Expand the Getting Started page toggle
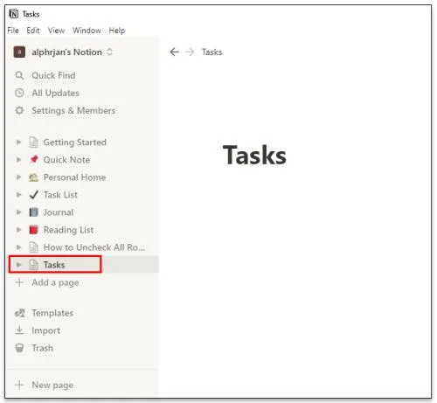This screenshot has width=437, height=403. (18, 142)
